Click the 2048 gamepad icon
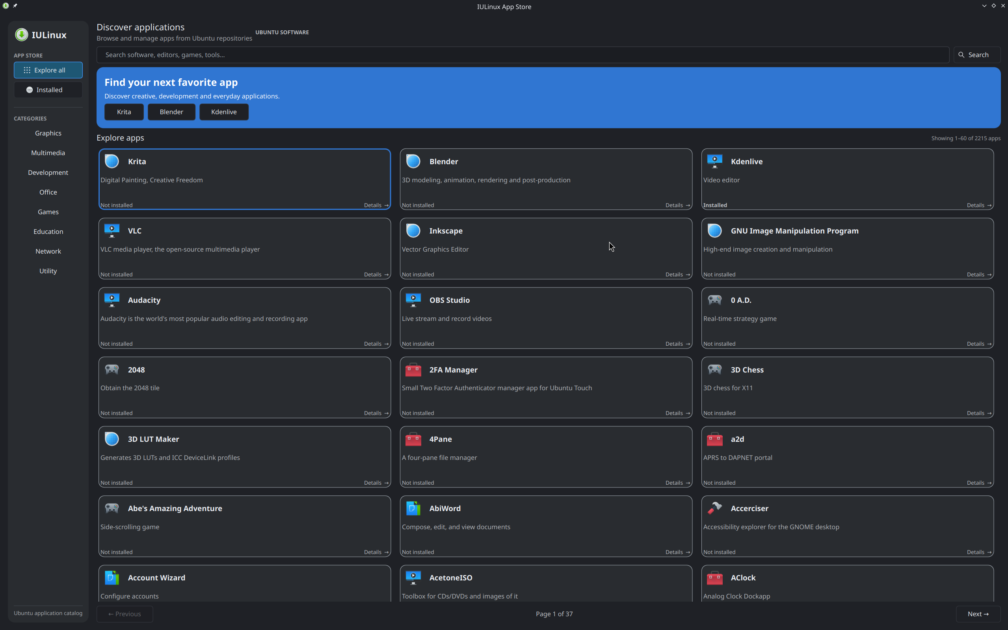 pos(112,370)
